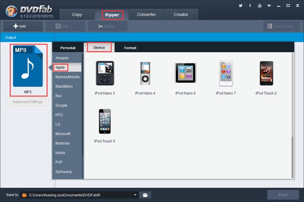Screen dimensions: 304x202
Task: Browse output folder with folder icon button
Action: [145, 195]
